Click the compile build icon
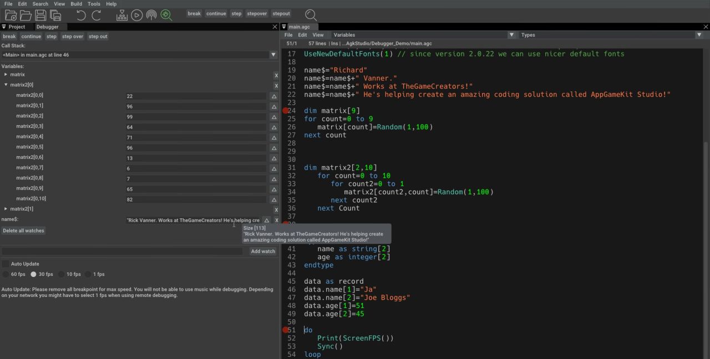The image size is (710, 359). (122, 15)
